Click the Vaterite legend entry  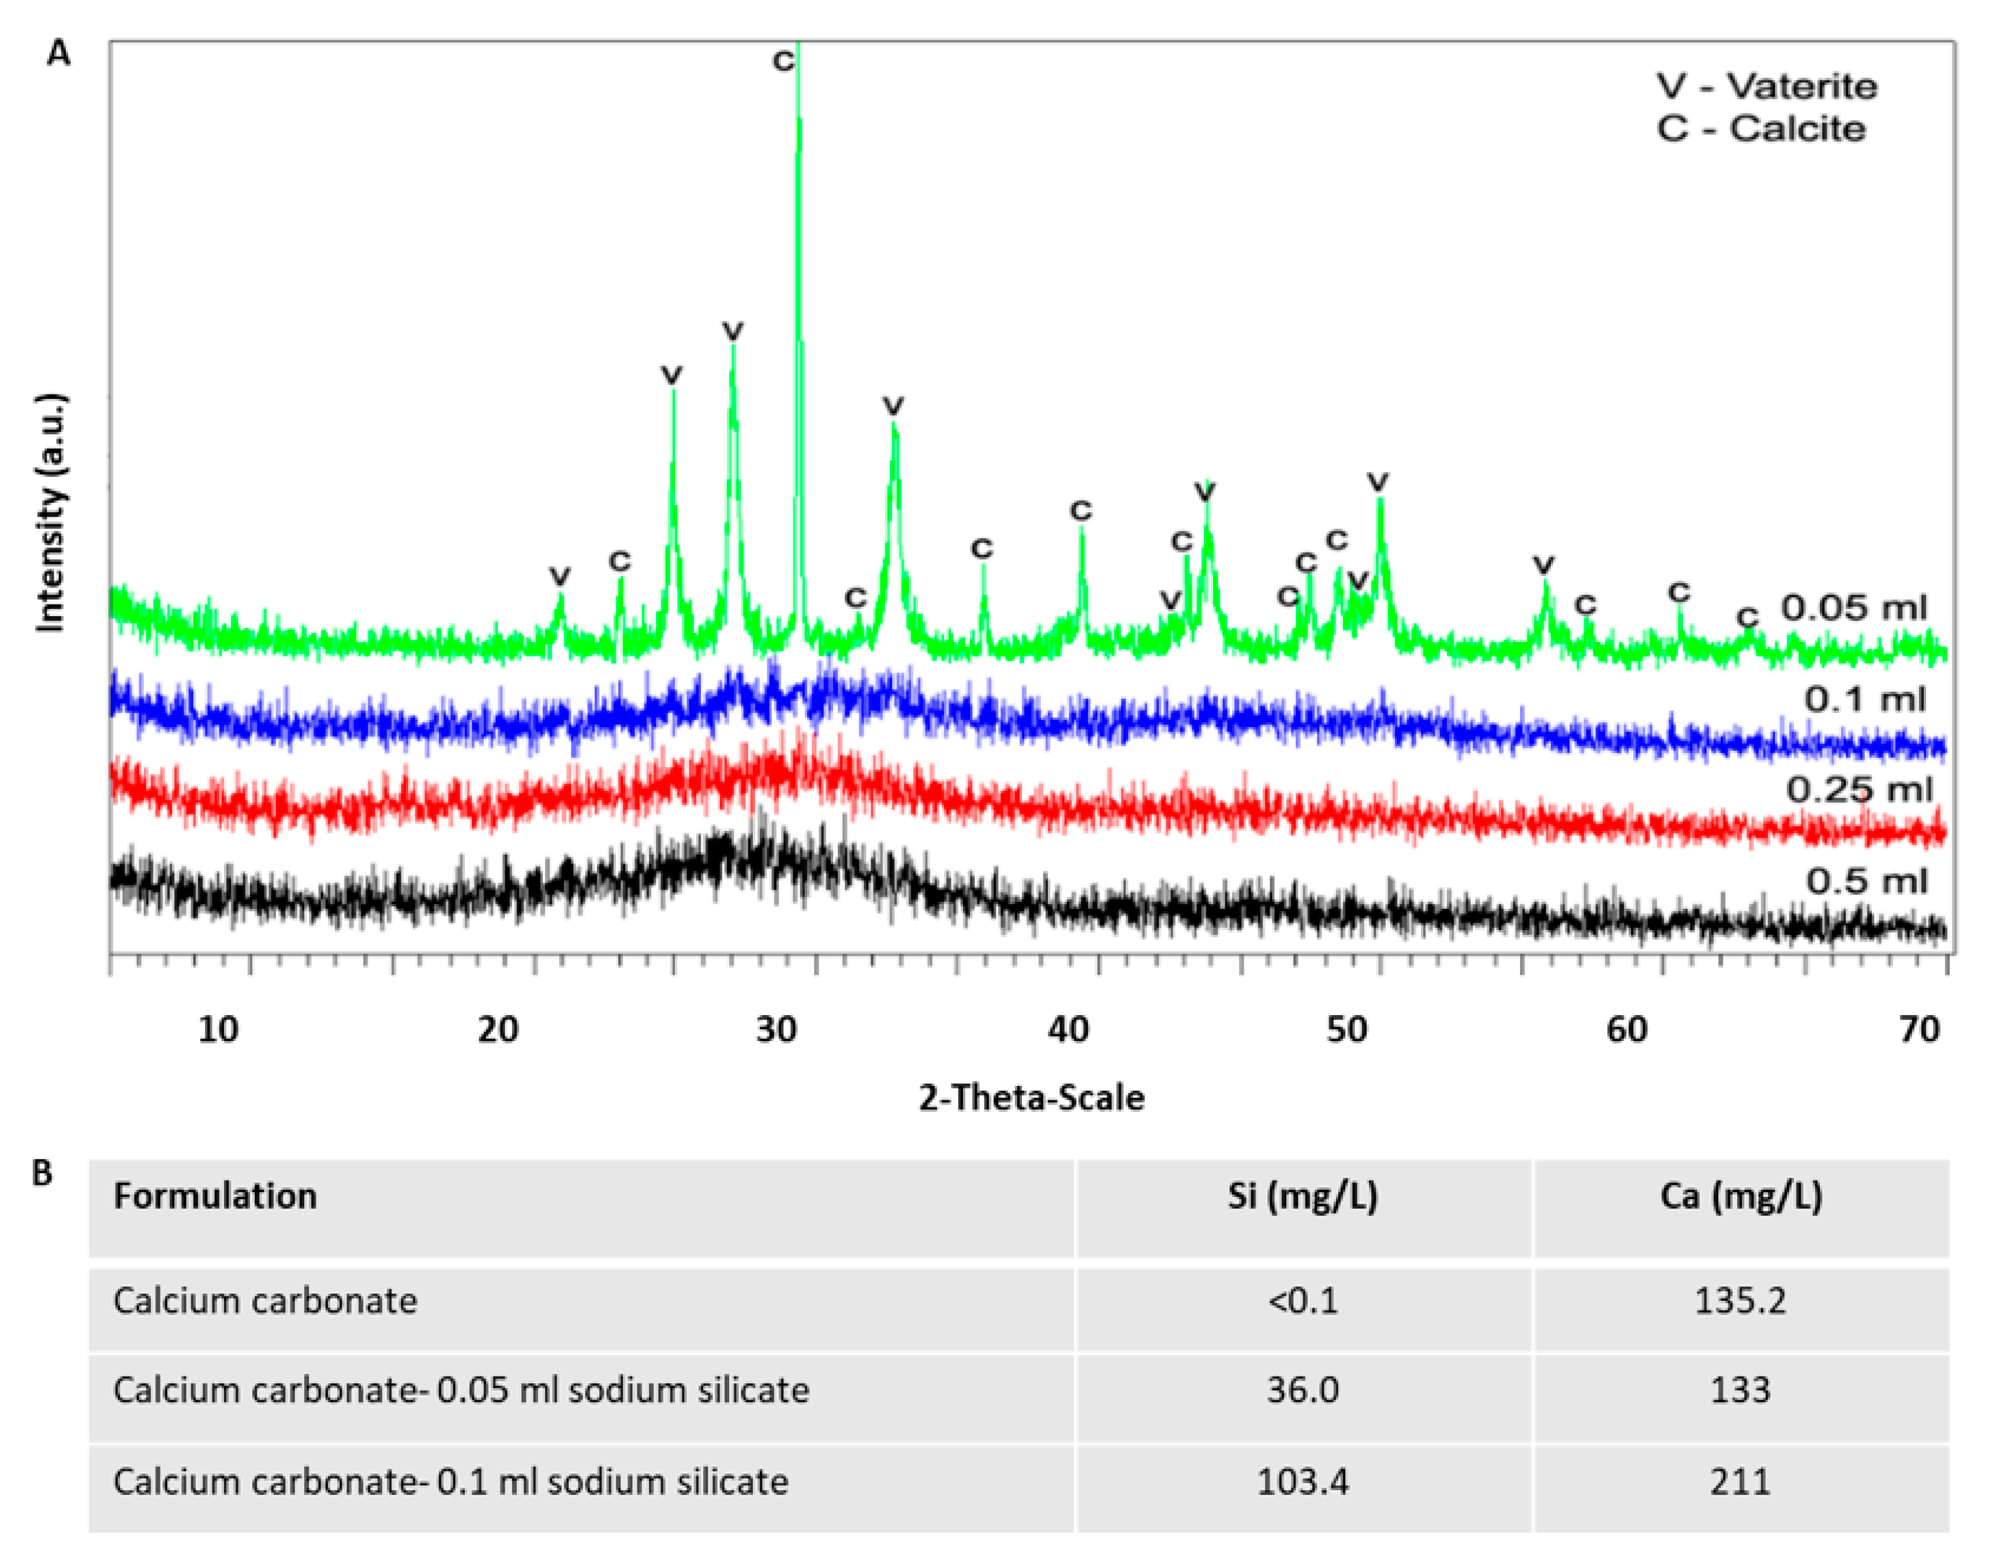1766,86
